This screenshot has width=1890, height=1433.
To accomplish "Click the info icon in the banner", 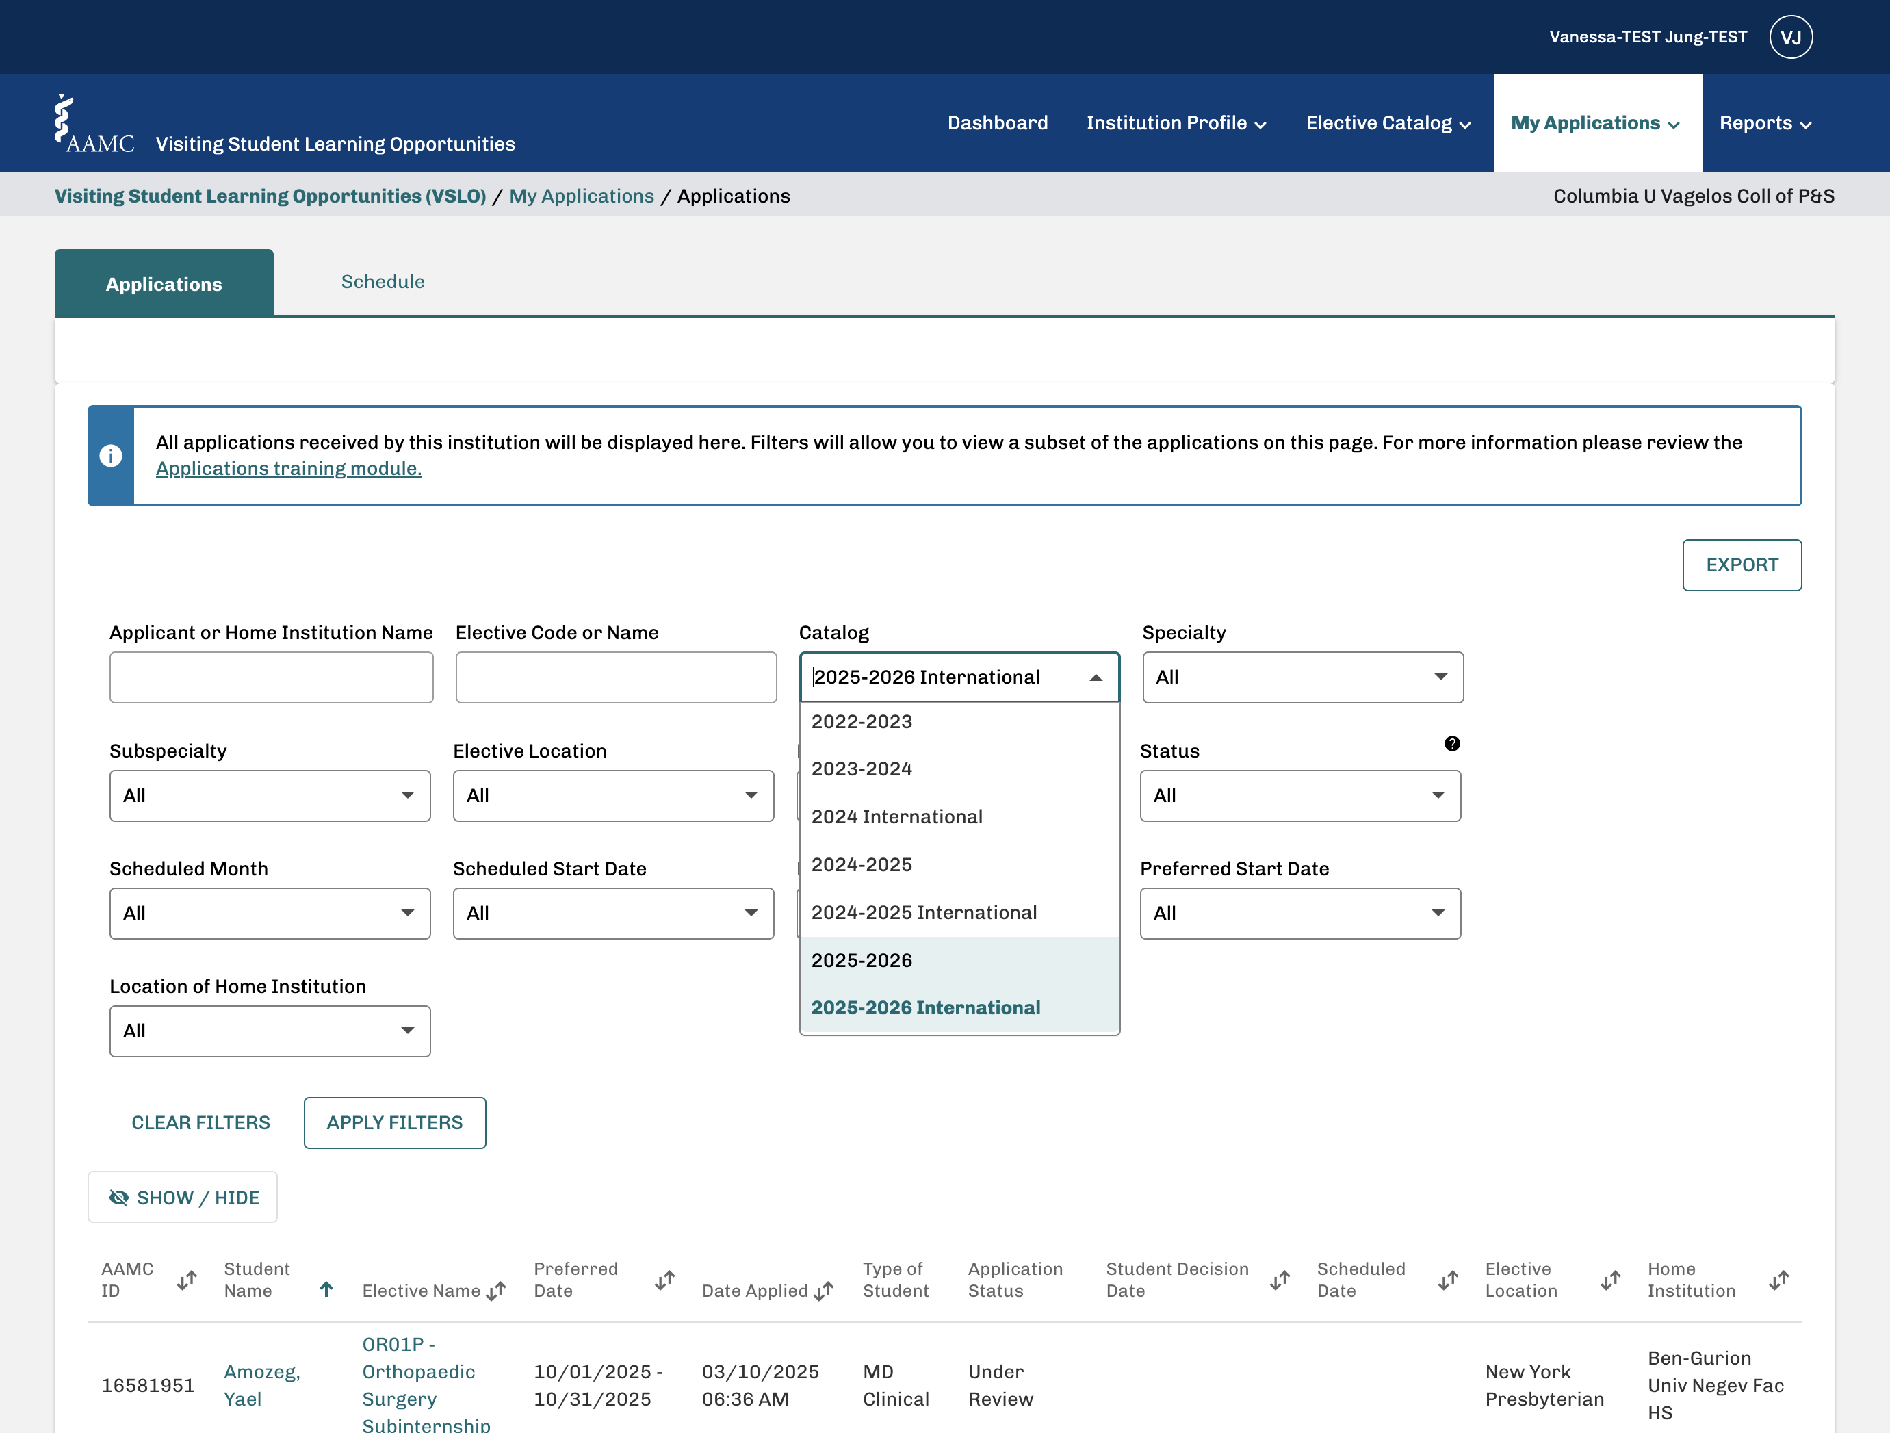I will click(111, 456).
